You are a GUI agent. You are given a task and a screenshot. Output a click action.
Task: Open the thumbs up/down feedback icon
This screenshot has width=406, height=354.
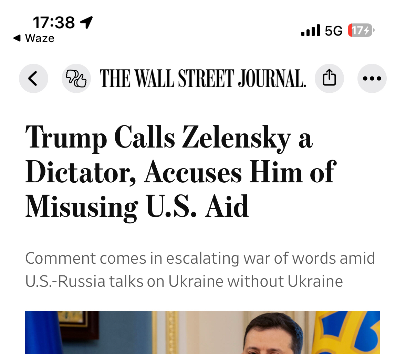pos(76,78)
